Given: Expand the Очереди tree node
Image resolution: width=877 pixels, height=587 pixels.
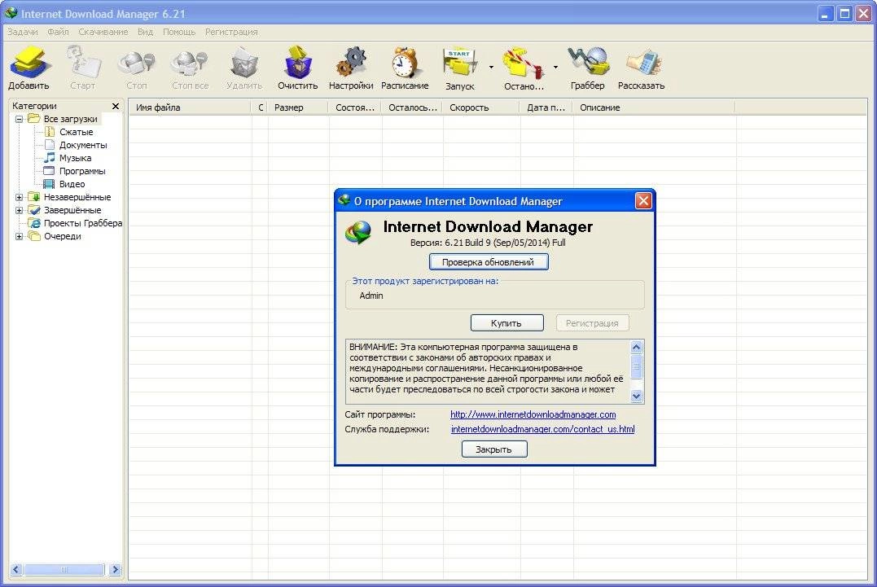Looking at the screenshot, I should (x=19, y=236).
